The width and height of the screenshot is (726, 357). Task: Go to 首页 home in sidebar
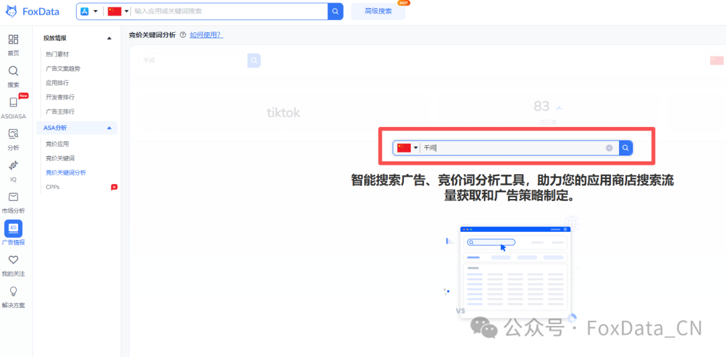pyautogui.click(x=13, y=45)
